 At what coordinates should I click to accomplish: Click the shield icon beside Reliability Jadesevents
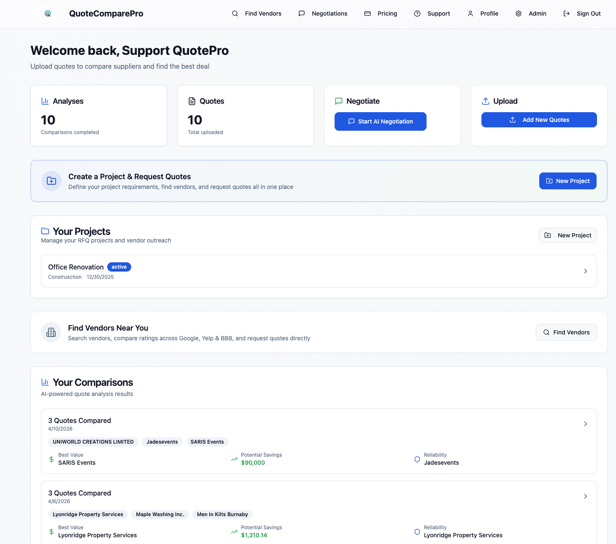pyautogui.click(x=417, y=459)
